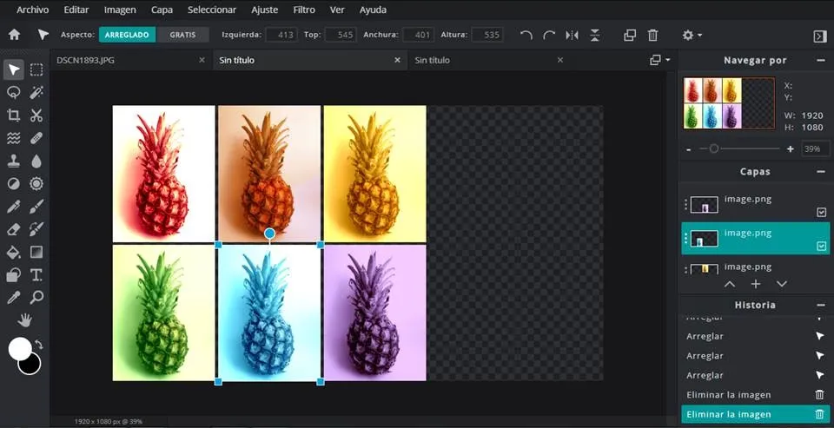Hide the topmost image.png layer via checkbox
This screenshot has height=428, width=834.
821,212
